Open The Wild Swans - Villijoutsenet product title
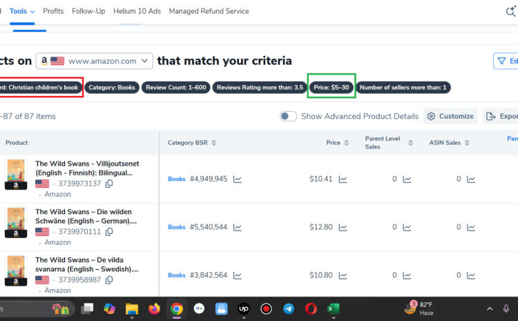Image resolution: width=518 pixels, height=321 pixels. (87, 168)
